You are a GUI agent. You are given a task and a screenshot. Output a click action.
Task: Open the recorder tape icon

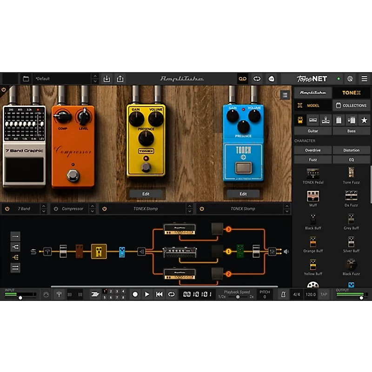click(x=242, y=79)
